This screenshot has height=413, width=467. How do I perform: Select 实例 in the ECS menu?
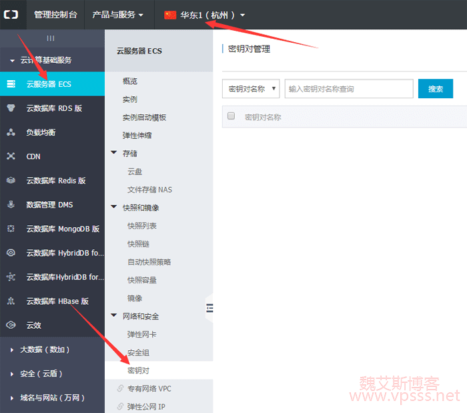[x=130, y=99]
